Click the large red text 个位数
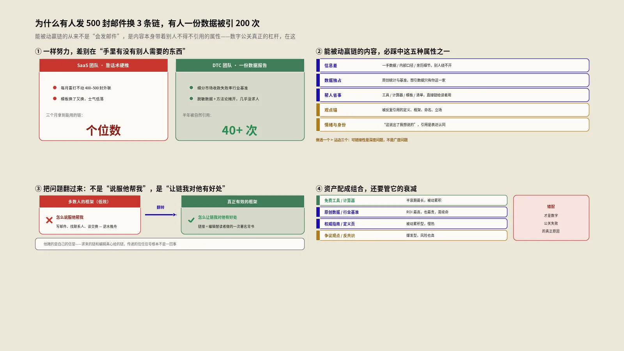 (103, 130)
